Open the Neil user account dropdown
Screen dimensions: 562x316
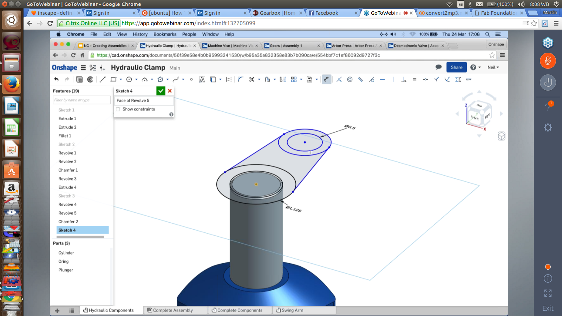pos(493,67)
